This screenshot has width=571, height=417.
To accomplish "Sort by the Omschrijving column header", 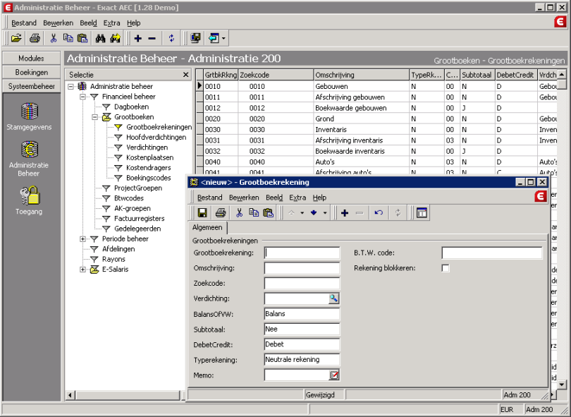I will click(x=361, y=75).
